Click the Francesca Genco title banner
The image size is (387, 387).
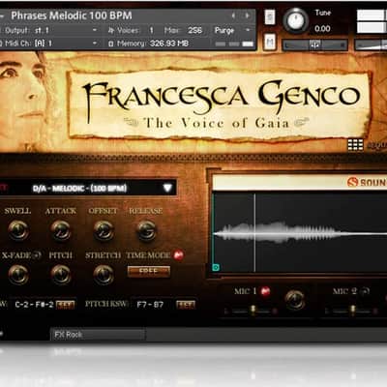click(x=219, y=105)
